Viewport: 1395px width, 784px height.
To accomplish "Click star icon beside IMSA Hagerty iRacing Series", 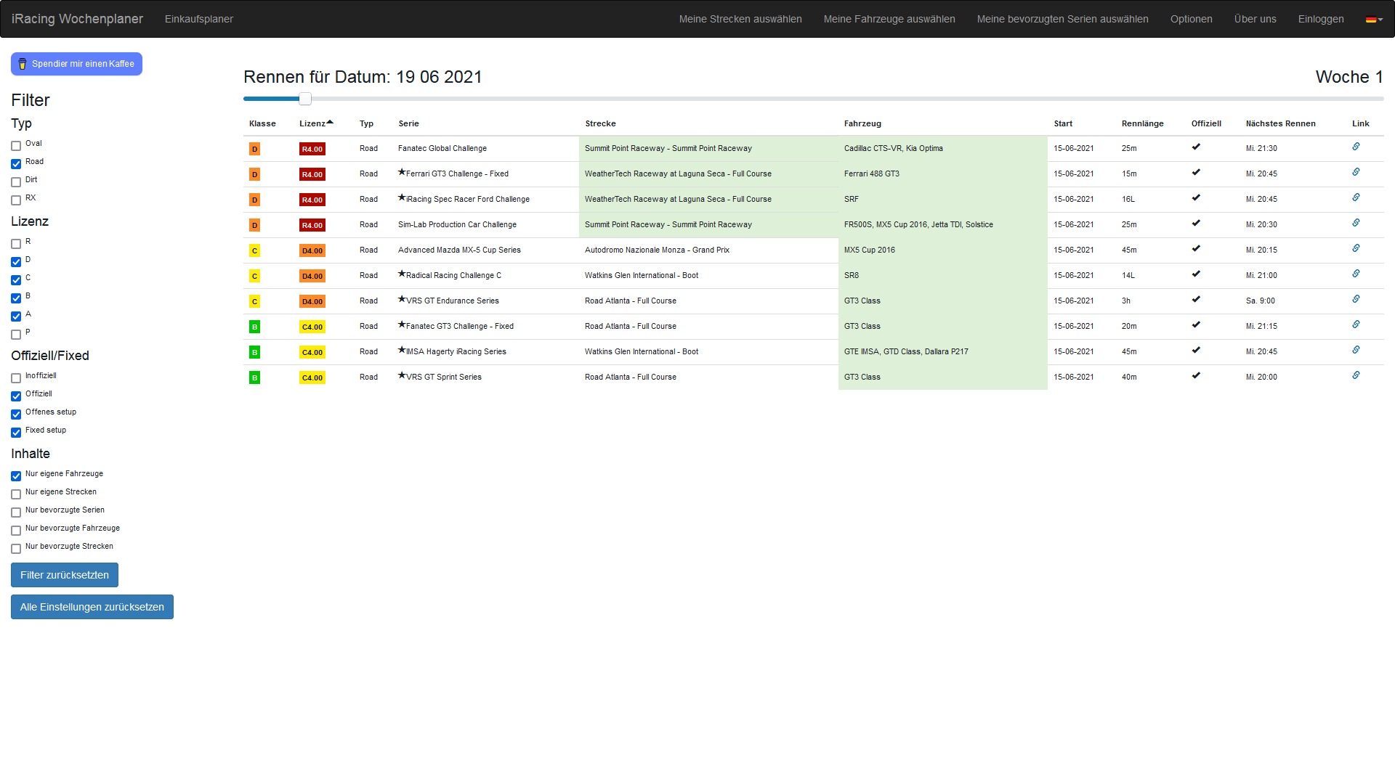I will pos(402,350).
